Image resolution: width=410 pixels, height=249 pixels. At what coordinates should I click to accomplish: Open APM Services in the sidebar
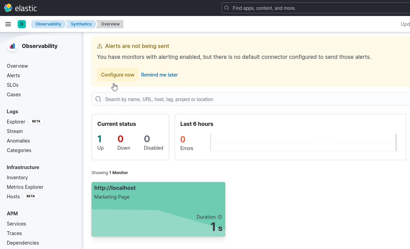(16, 224)
